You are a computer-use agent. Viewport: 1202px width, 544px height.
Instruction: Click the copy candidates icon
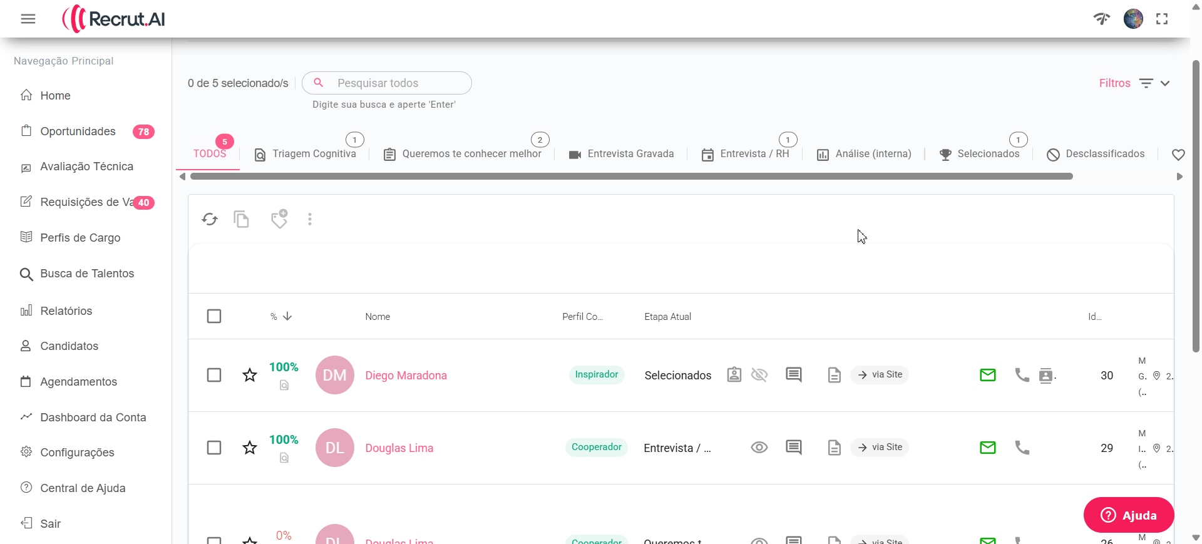[x=241, y=219]
